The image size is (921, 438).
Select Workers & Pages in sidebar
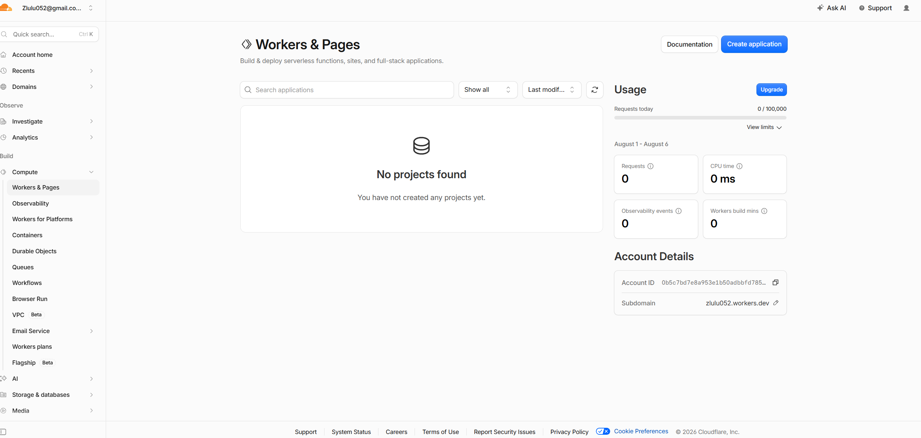coord(53,187)
